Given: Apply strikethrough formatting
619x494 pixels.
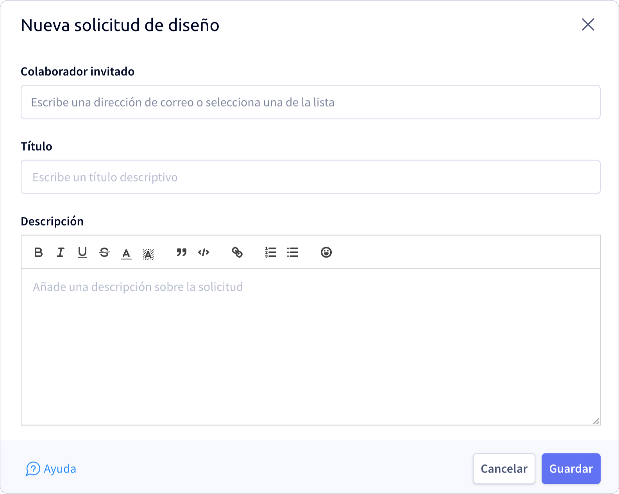Looking at the screenshot, I should (x=104, y=252).
